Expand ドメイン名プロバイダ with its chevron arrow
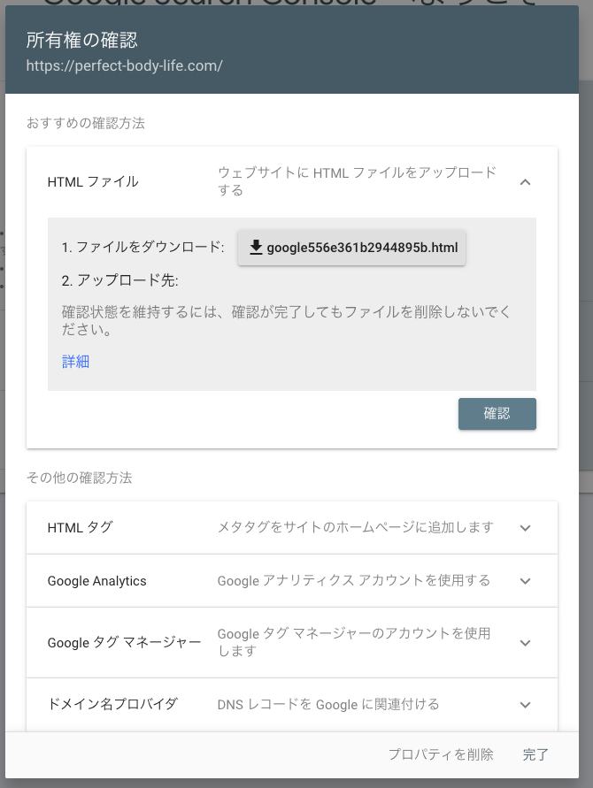This screenshot has height=788, width=593. point(525,705)
